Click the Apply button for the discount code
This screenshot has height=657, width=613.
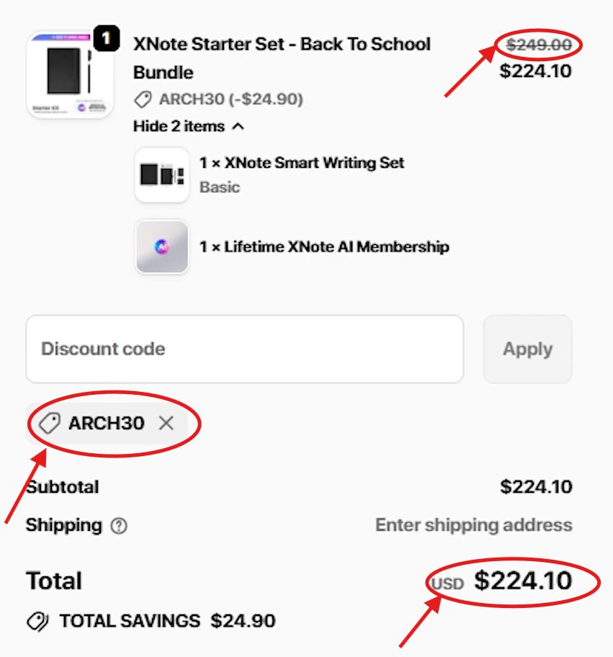coord(527,349)
